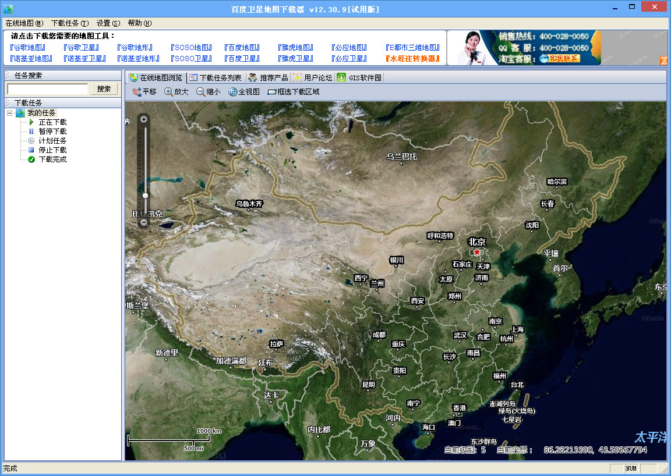The width and height of the screenshot is (671, 476).
Task: Open the 谷歌卫星 map source link
Action: tap(81, 47)
